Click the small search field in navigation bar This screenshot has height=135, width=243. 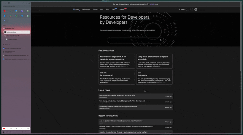189,9
